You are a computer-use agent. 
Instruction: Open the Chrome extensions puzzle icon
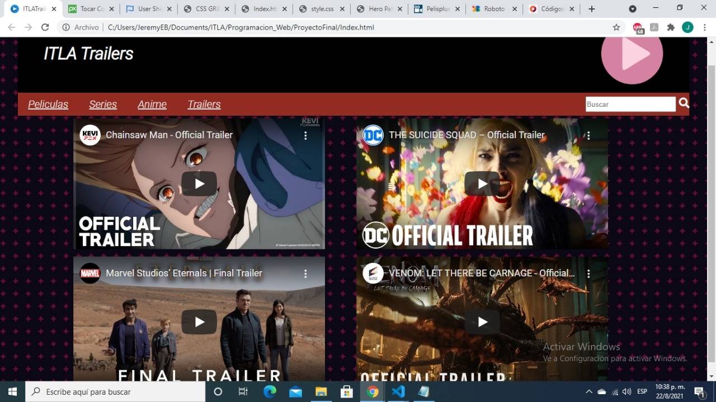671,27
